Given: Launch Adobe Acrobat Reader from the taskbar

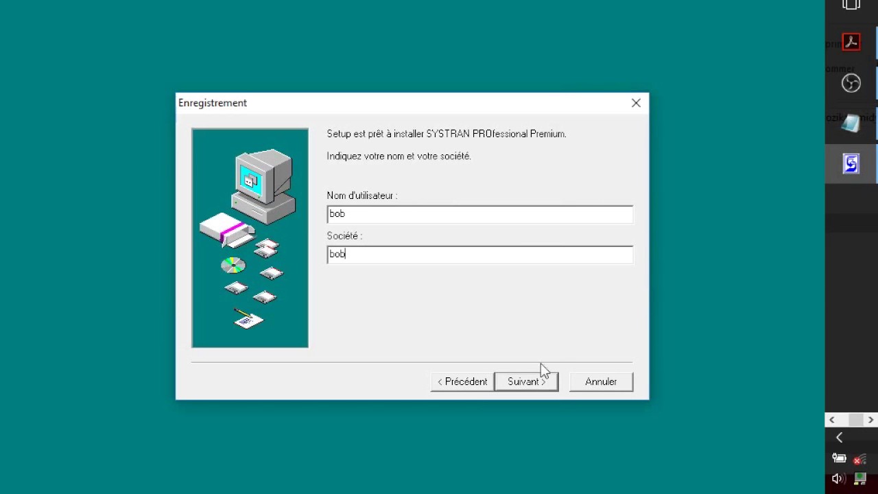Looking at the screenshot, I should [x=851, y=42].
